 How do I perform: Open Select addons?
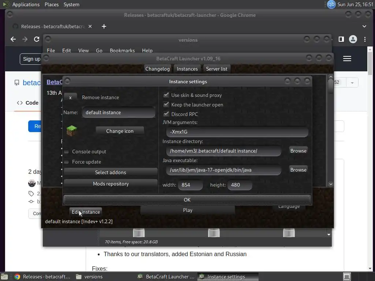coord(111,172)
